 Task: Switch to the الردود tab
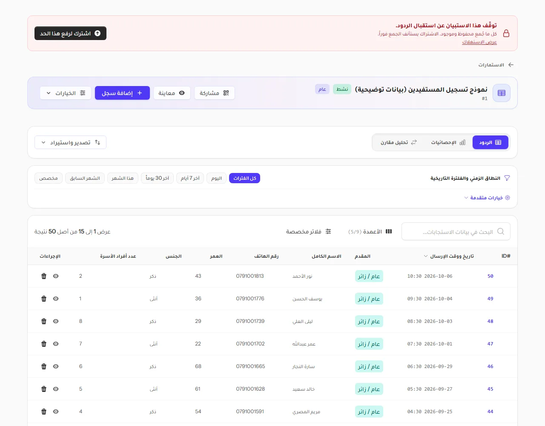point(490,142)
